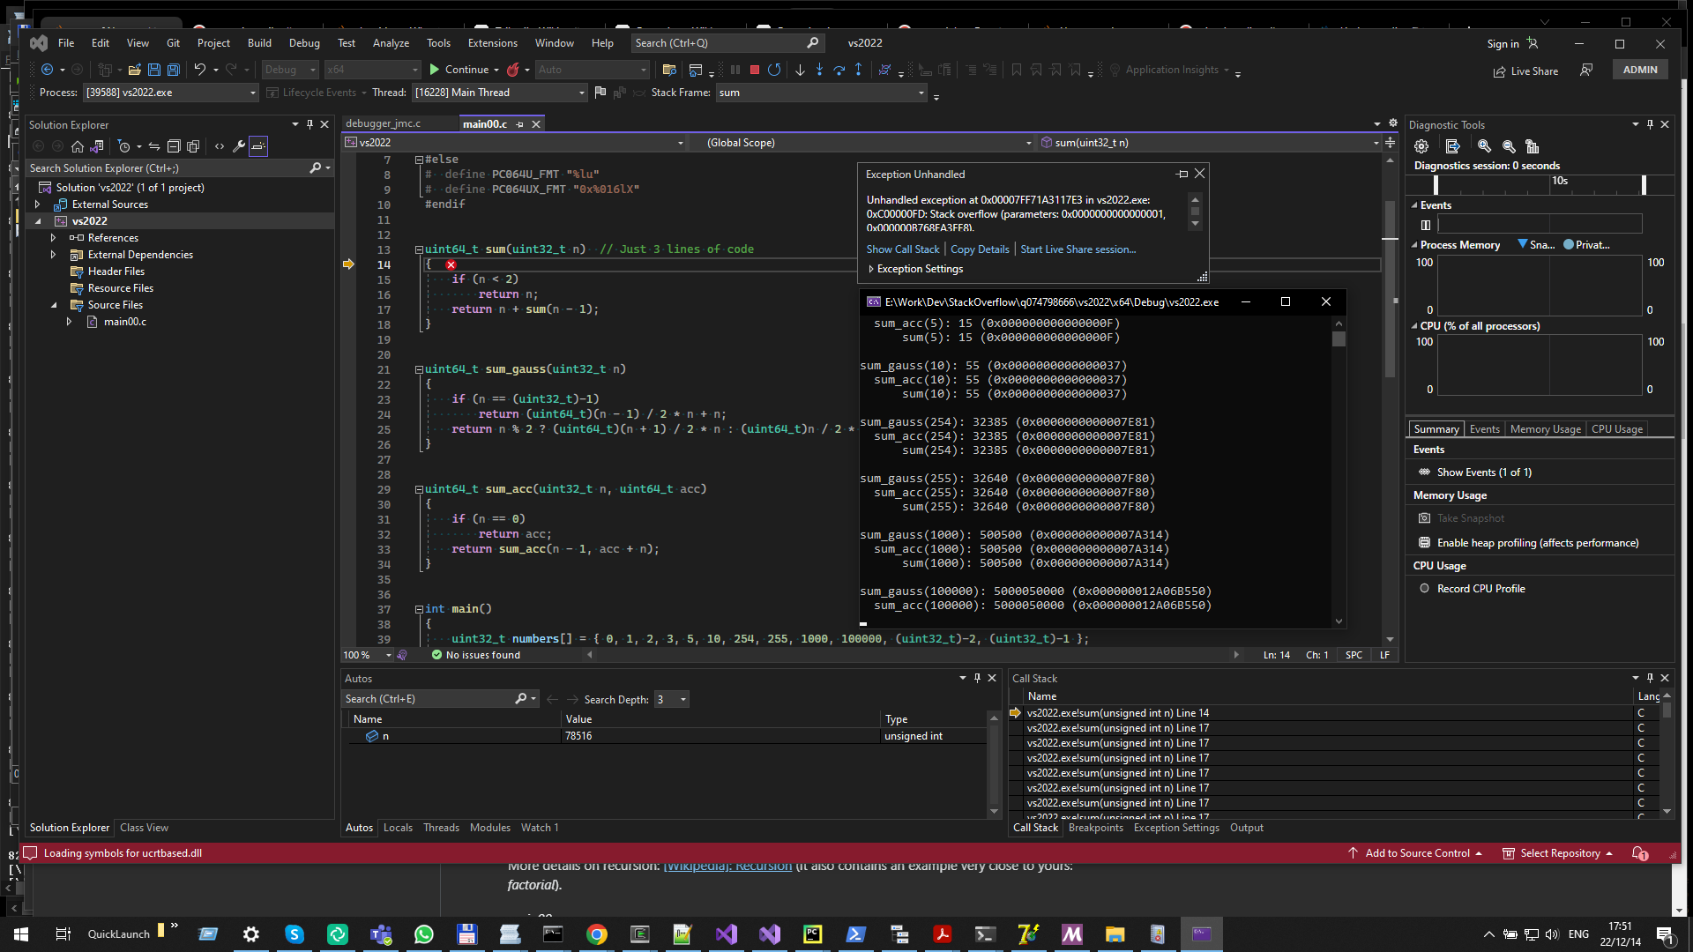This screenshot has height=952, width=1693.
Task: Open Properties wrench in Solution Explorer
Action: tap(239, 146)
